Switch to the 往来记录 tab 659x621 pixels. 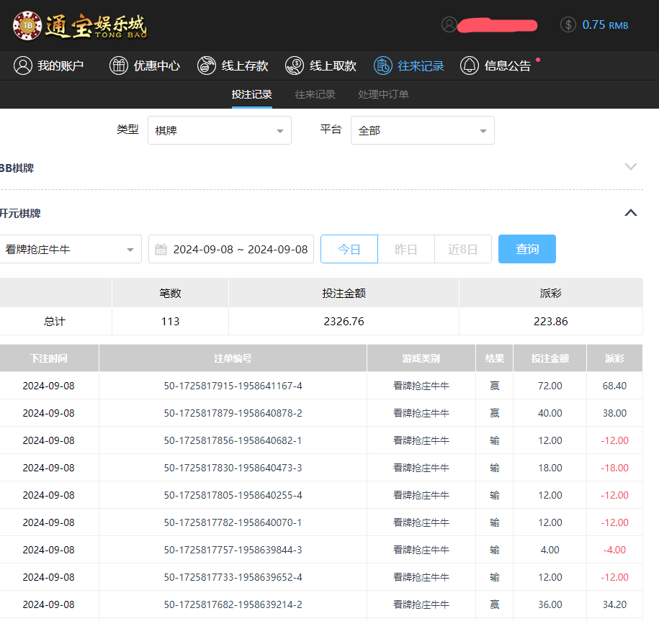pos(315,94)
